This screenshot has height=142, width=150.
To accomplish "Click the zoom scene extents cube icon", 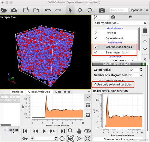I will (x=71, y=139).
